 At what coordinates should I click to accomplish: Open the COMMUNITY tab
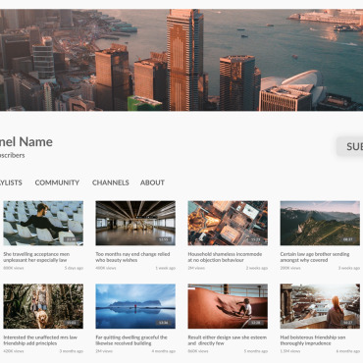(57, 182)
